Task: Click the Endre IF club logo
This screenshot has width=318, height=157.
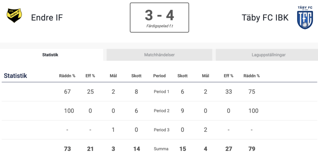Action: pos(14,16)
